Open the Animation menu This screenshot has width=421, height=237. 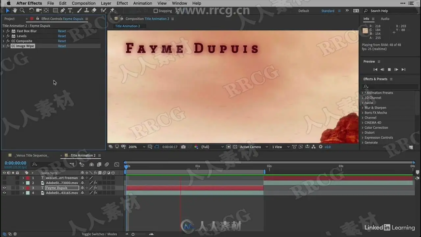point(143,3)
